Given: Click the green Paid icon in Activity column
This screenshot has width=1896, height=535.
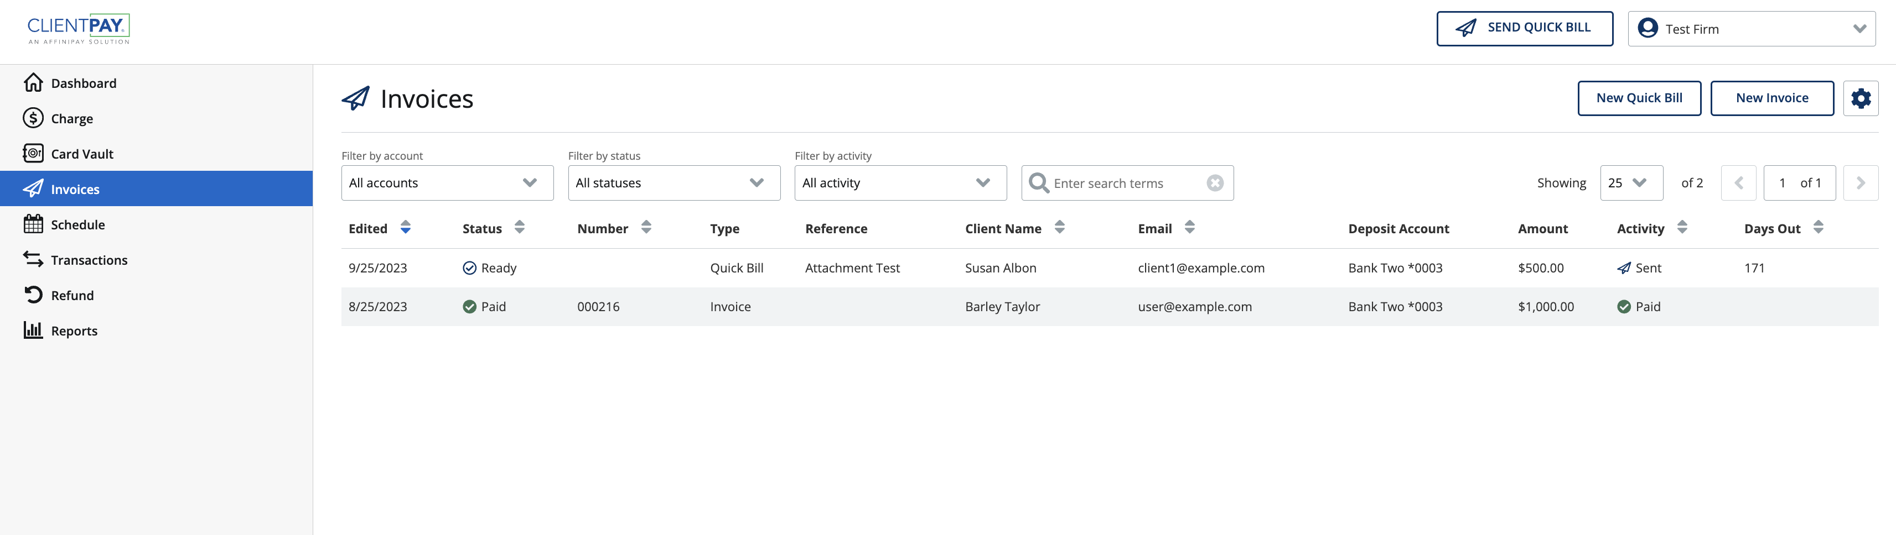Looking at the screenshot, I should [1624, 306].
